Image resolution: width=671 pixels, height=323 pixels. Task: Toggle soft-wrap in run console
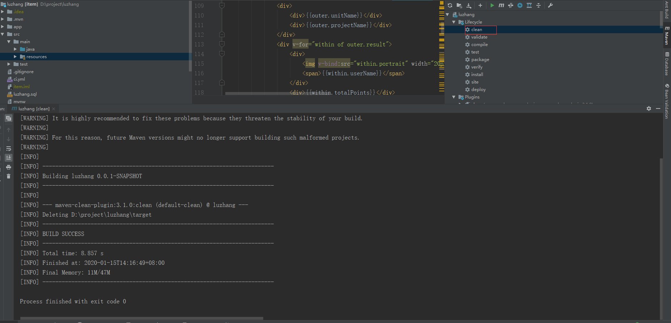click(x=9, y=148)
